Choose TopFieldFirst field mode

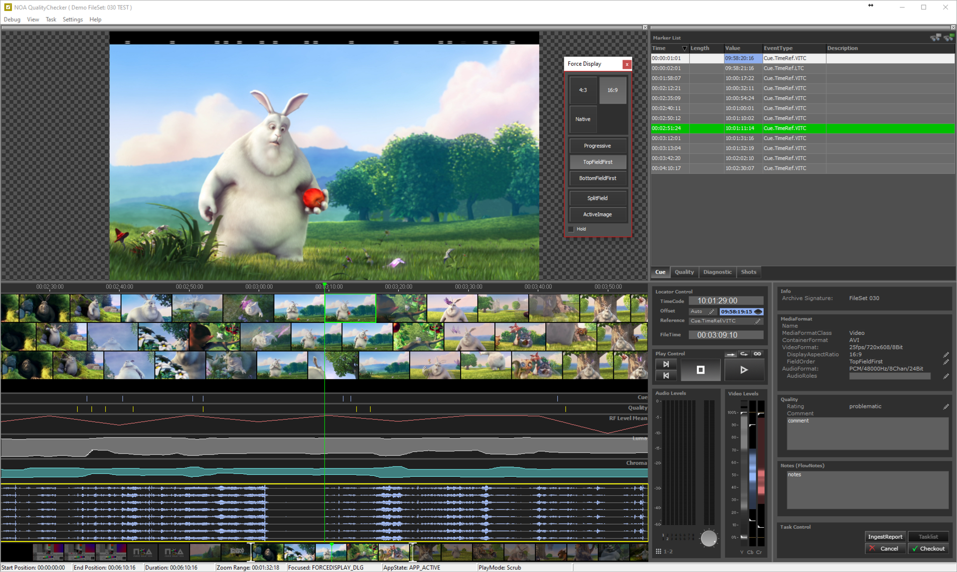pos(598,162)
